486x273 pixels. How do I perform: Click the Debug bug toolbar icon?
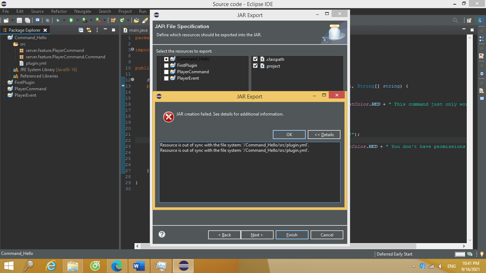click(58, 21)
